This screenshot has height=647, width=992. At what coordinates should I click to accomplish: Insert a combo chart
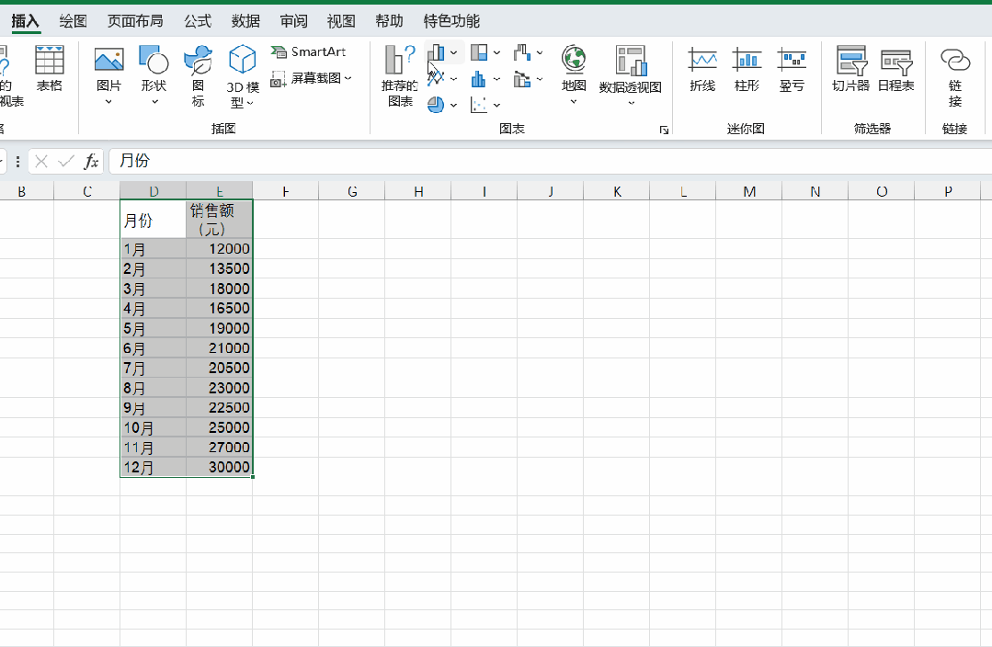(522, 78)
